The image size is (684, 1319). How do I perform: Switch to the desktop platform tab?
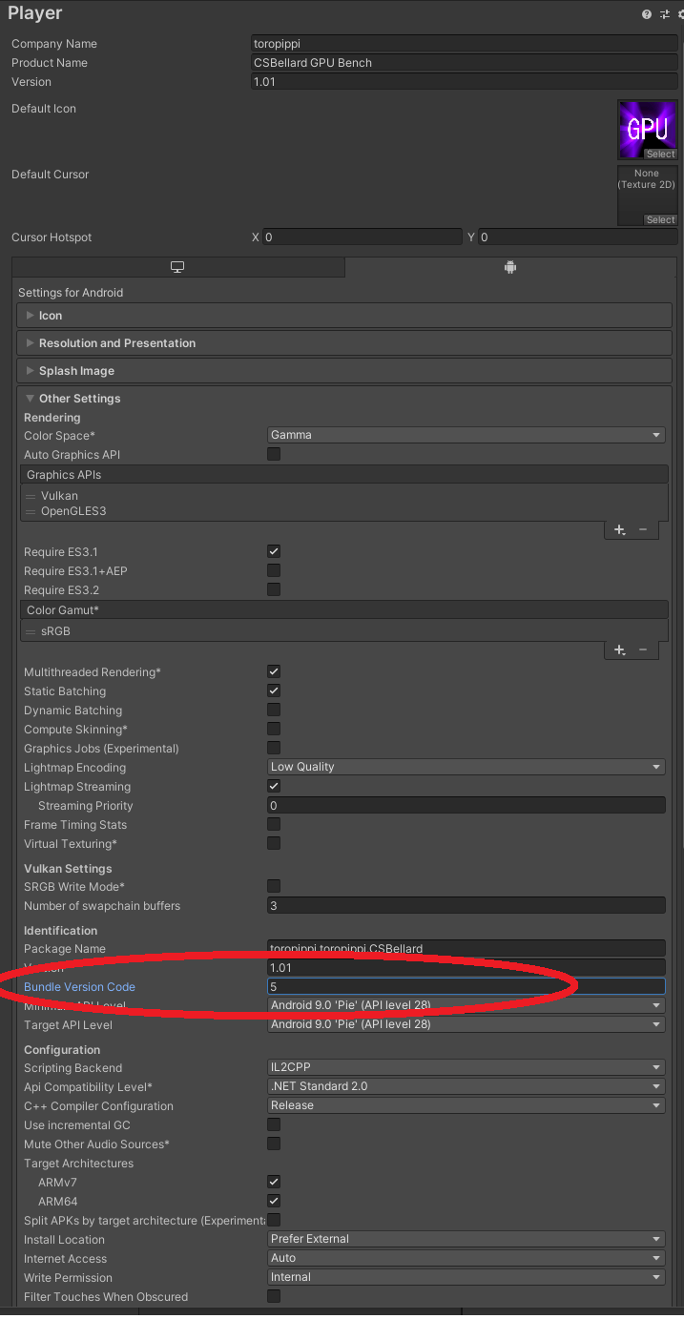pyautogui.click(x=177, y=267)
